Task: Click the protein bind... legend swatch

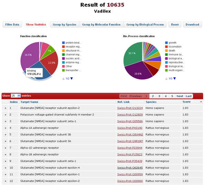Action: tap(63, 43)
